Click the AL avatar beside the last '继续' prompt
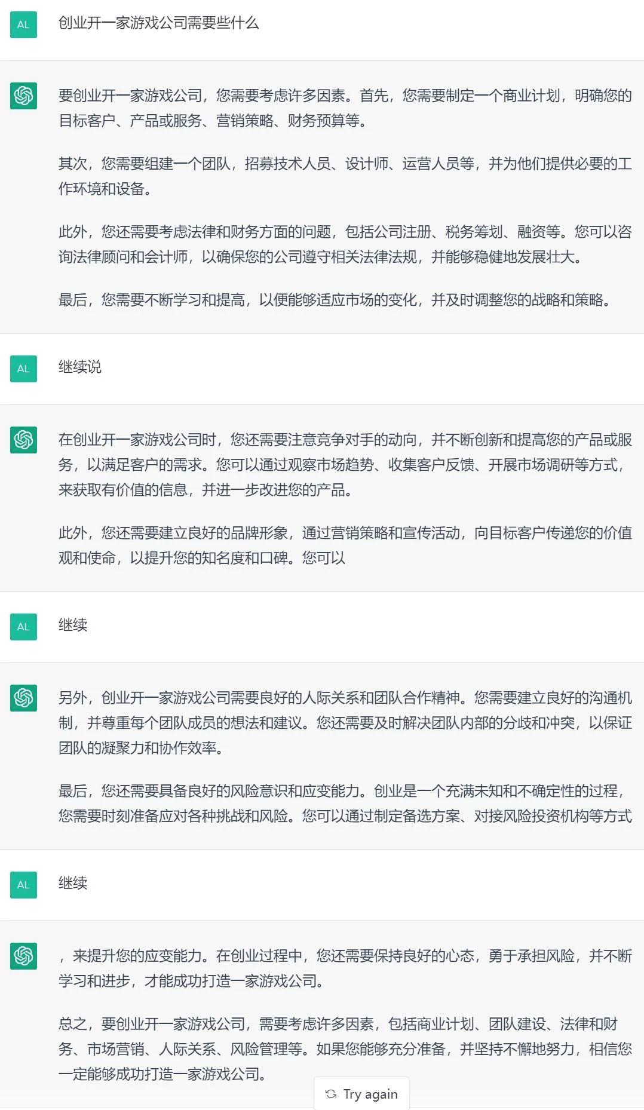The width and height of the screenshot is (644, 1110). pyautogui.click(x=23, y=885)
